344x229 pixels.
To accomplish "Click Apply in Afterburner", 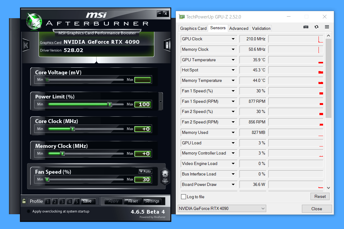I will click(113, 201).
